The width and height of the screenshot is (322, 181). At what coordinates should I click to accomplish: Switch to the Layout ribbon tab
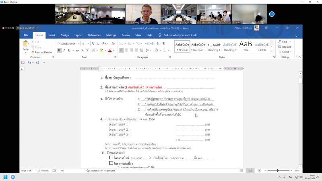(x=78, y=35)
